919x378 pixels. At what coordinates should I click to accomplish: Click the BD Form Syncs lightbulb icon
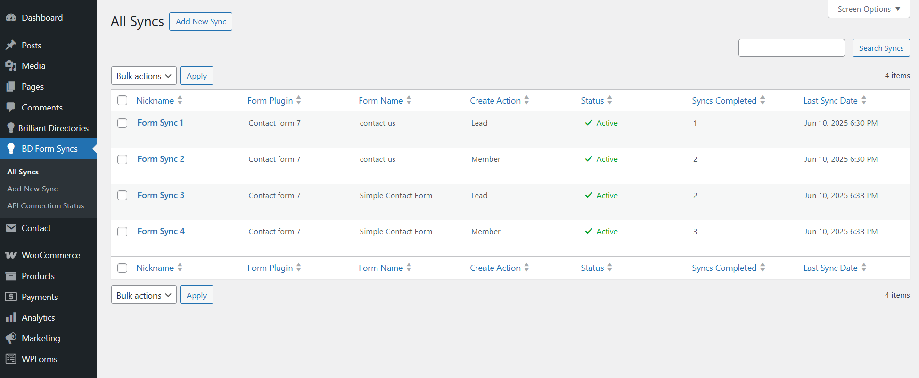(x=11, y=149)
